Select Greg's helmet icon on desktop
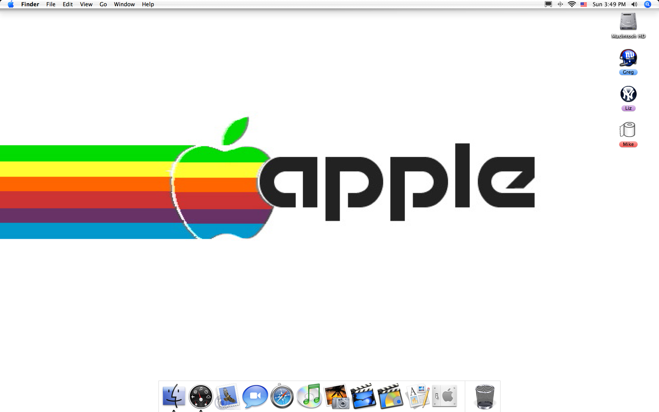This screenshot has width=659, height=412. coord(628,58)
